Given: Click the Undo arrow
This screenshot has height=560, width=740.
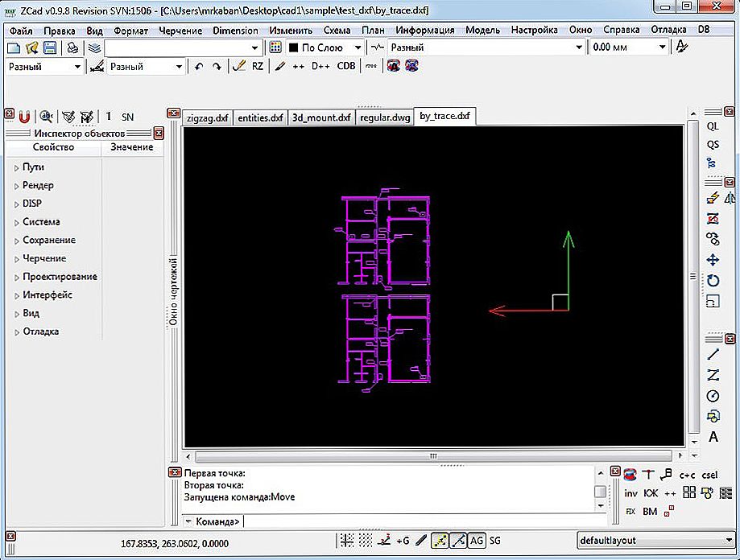Looking at the screenshot, I should pyautogui.click(x=199, y=67).
